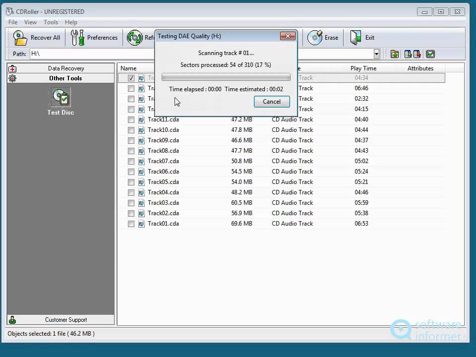
Task: Click status bar Objects selected text
Action: pos(51,334)
